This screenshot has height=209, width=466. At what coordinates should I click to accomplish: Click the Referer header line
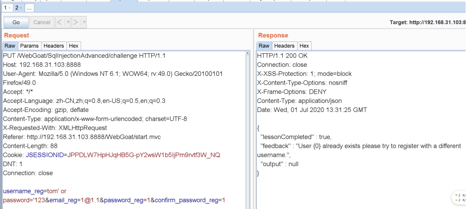(82, 137)
